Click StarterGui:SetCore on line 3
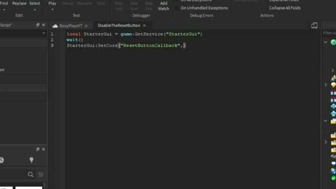The image size is (336, 189). 92,46
